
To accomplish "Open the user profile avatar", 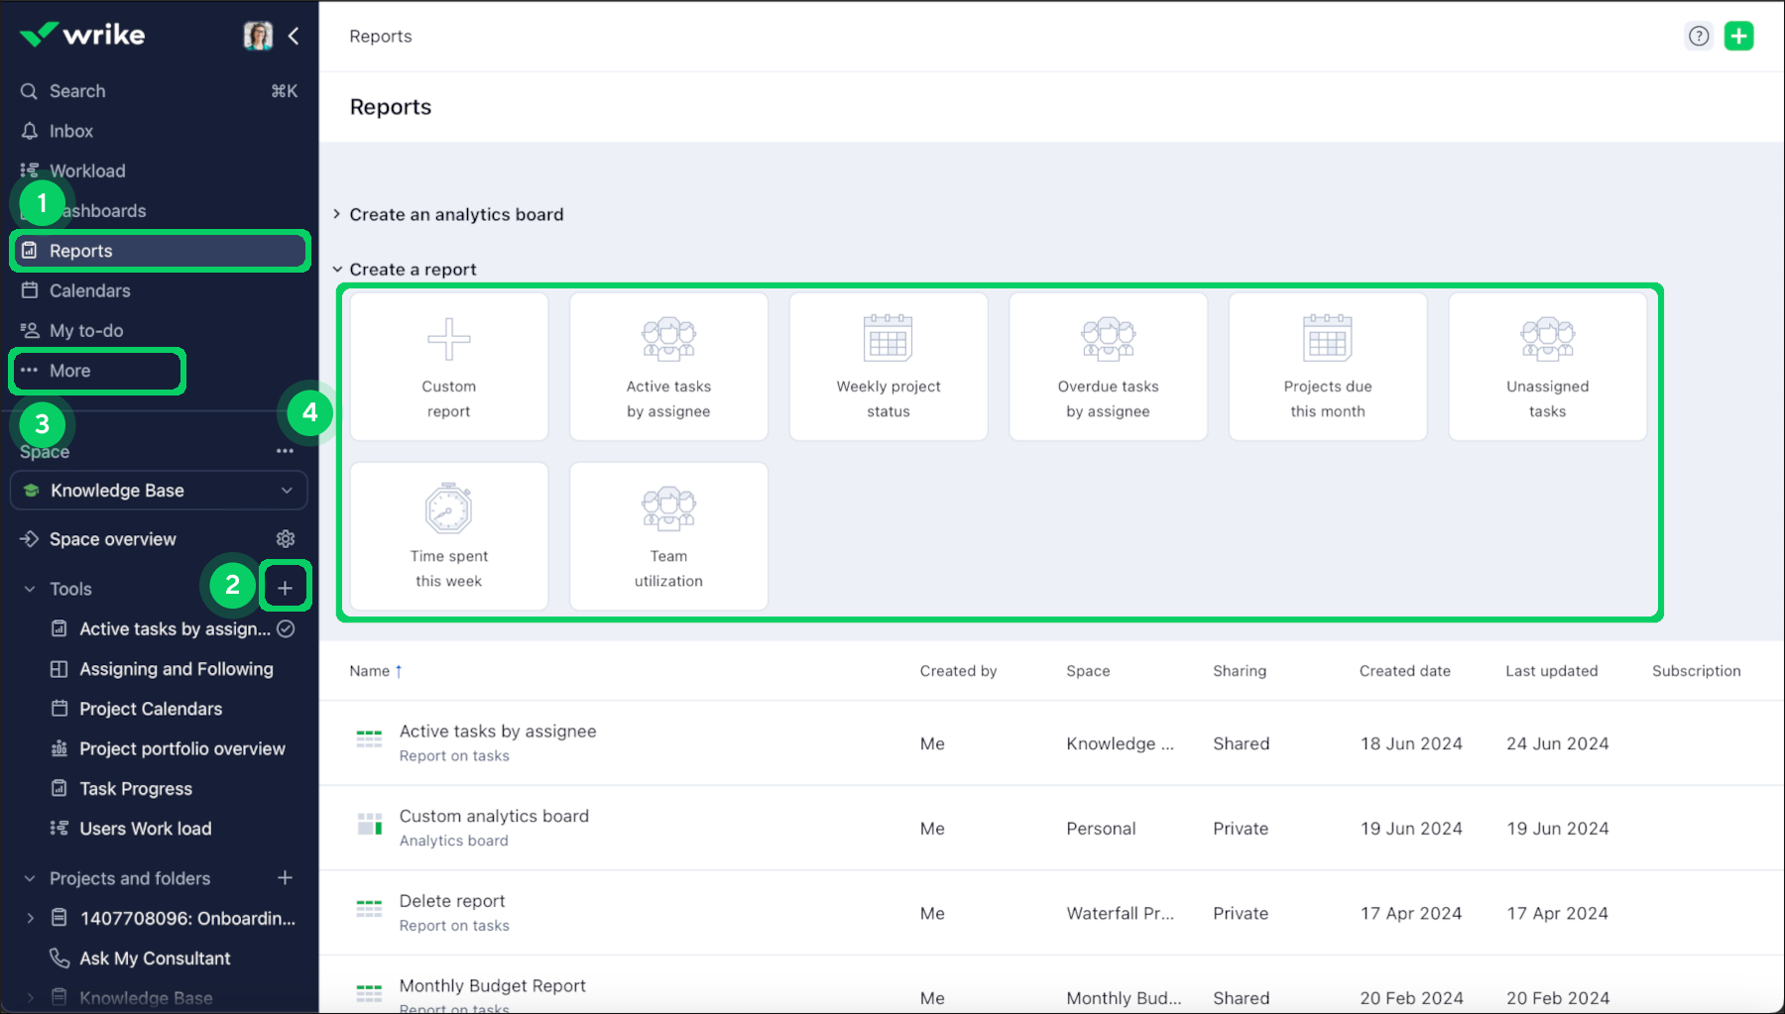I will pos(258,37).
